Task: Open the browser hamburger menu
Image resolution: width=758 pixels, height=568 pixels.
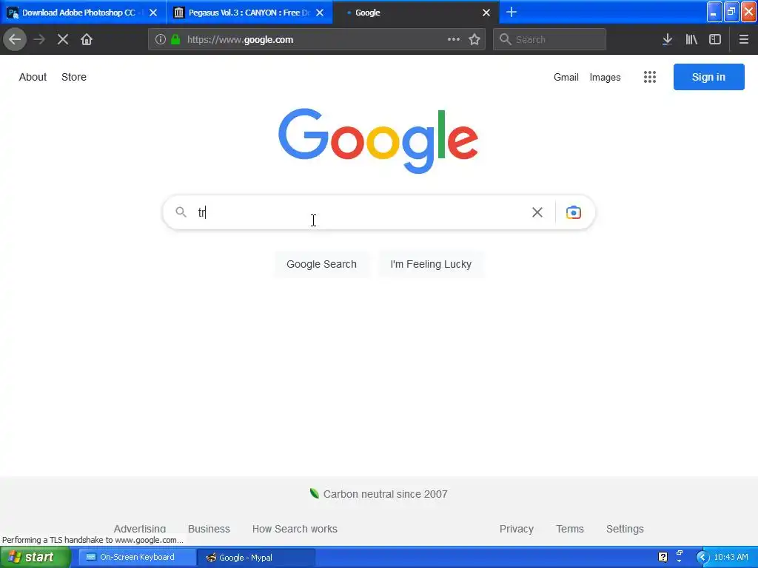Action: pyautogui.click(x=743, y=40)
